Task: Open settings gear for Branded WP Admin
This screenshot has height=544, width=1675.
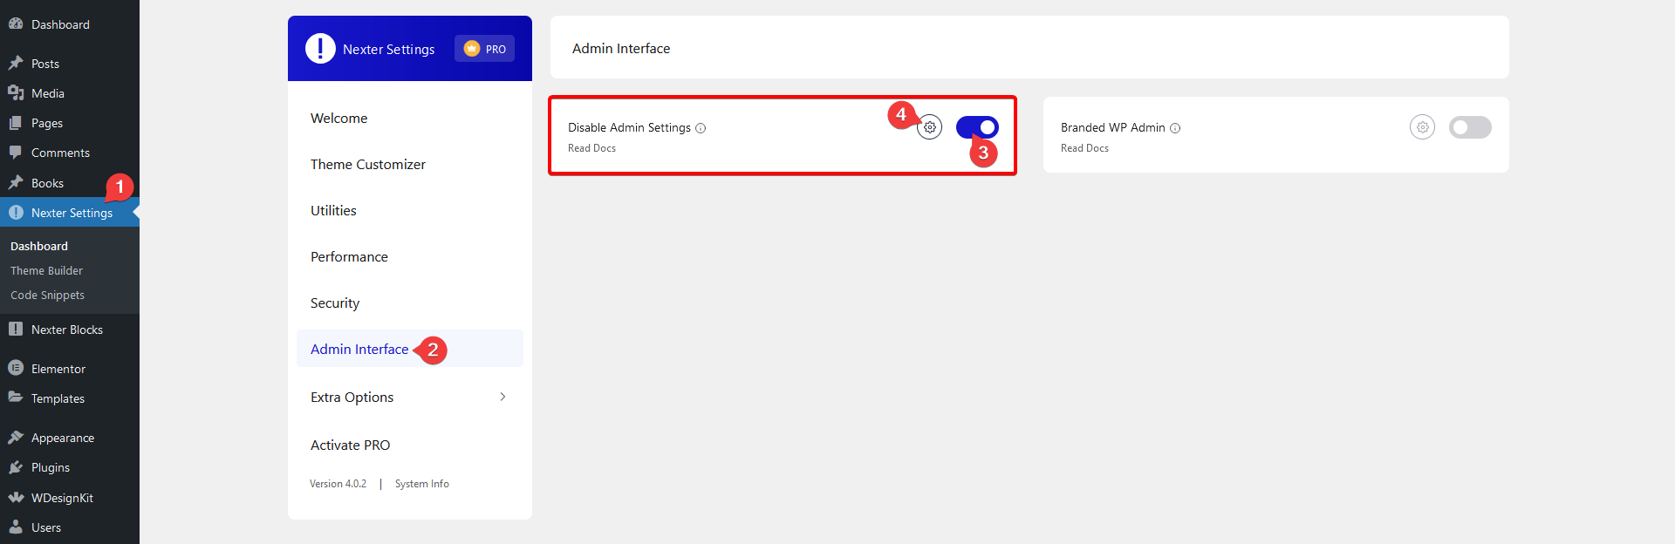Action: click(1422, 127)
